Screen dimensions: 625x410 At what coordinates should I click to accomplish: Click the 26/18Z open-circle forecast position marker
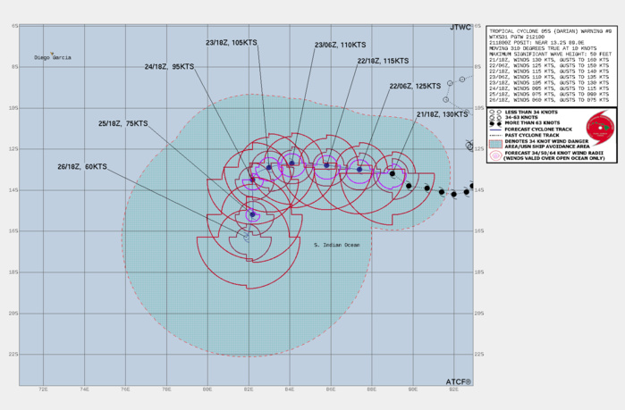[248, 237]
